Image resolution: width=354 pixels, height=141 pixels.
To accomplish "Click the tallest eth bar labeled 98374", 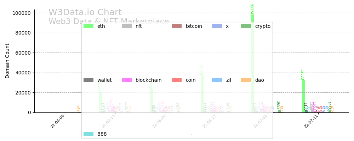I will click(253, 63).
